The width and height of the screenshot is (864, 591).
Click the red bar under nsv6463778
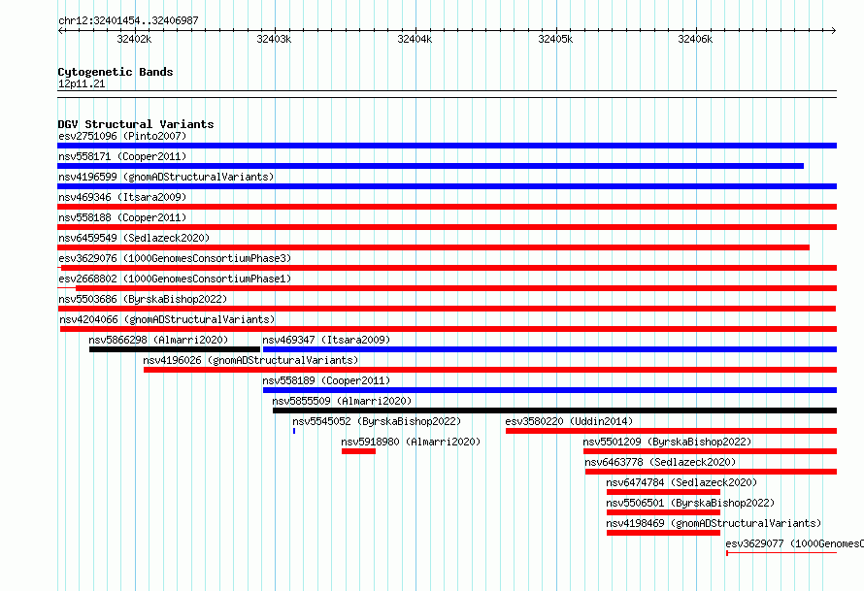click(x=711, y=472)
